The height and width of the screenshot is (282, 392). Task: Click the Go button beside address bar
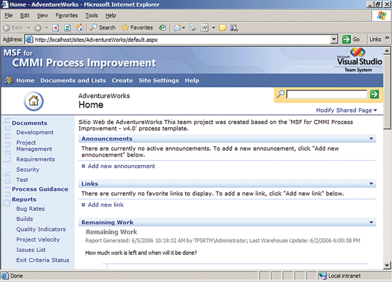coord(351,39)
